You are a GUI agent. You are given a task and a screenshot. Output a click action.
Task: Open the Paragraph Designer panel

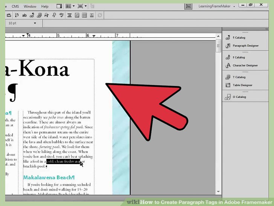(x=245, y=46)
